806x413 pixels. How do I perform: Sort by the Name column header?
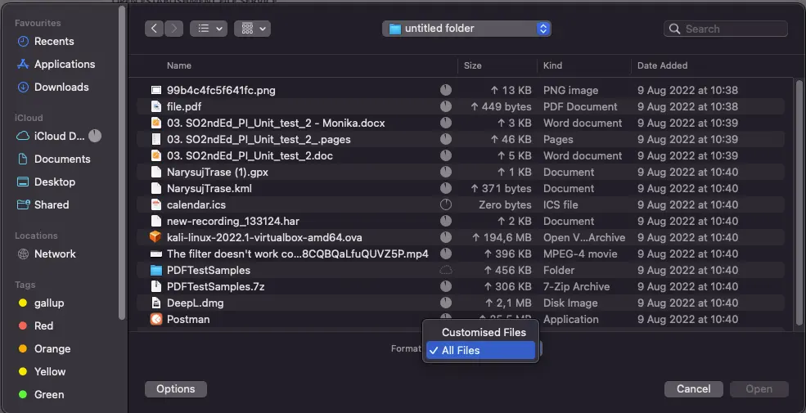click(x=179, y=65)
